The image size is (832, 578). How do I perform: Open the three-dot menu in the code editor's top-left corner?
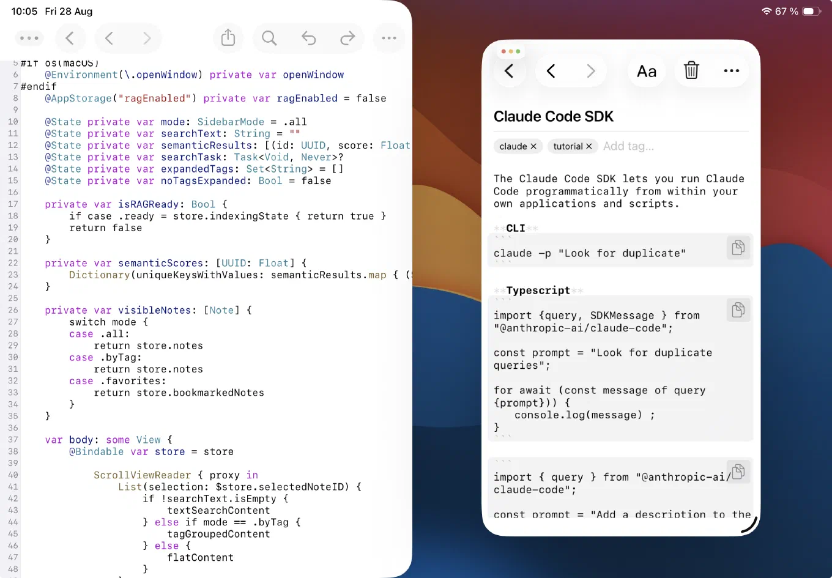[29, 38]
